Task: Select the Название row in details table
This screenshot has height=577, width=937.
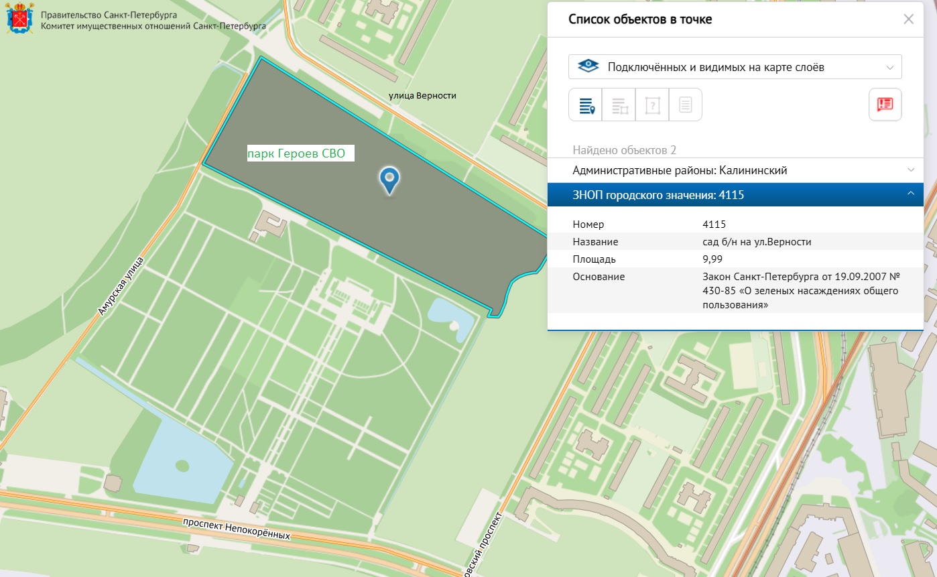Action: pos(735,242)
